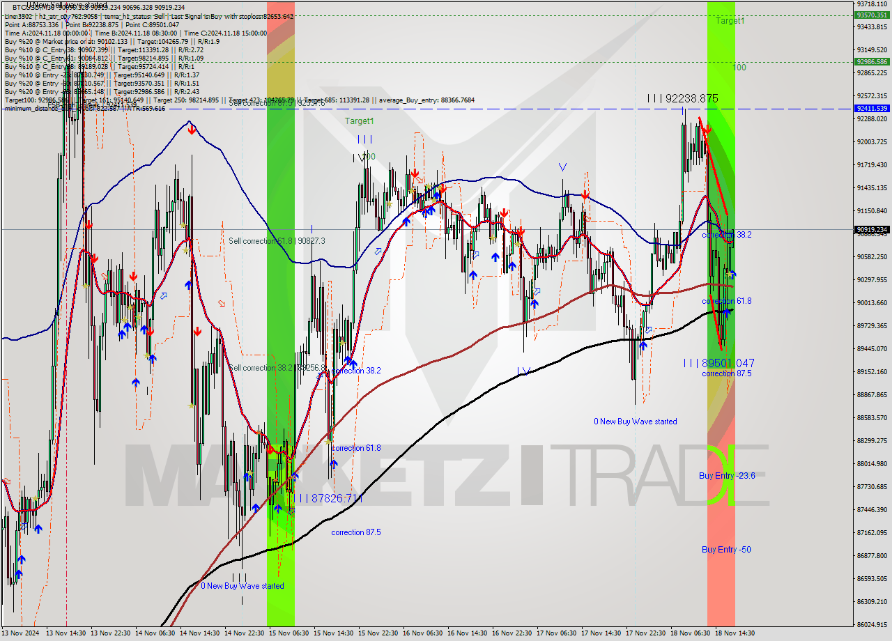Click '16 Nov 14:30' time axis label
The image size is (892, 641).
(468, 633)
